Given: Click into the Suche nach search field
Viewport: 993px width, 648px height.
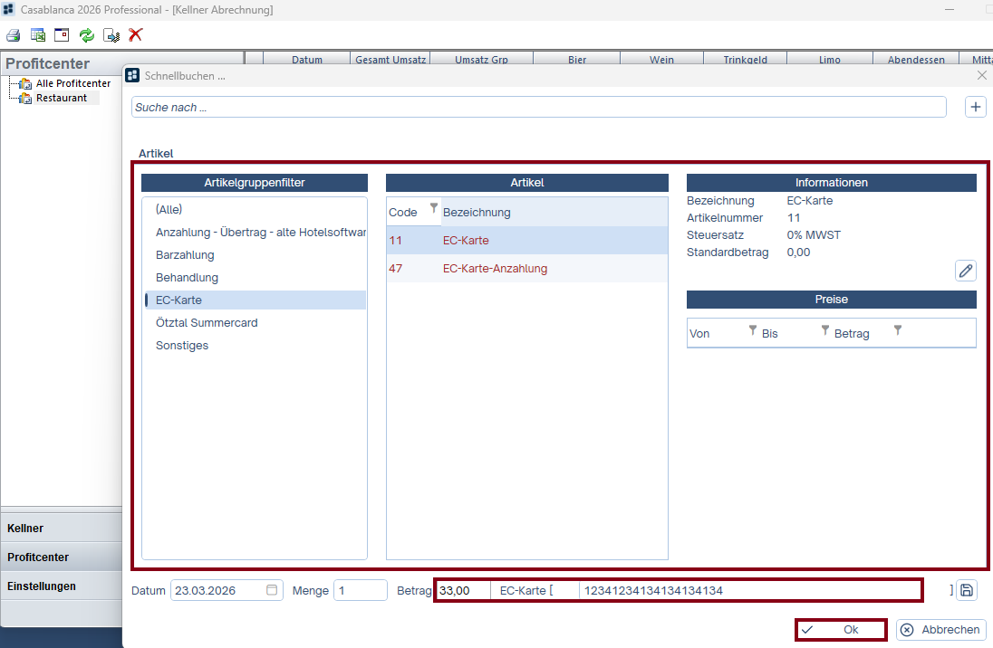Looking at the screenshot, I should 538,107.
